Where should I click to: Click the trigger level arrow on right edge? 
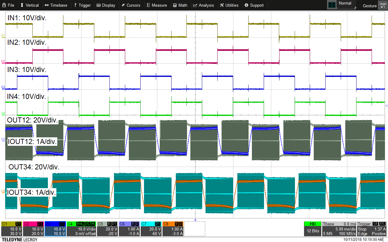386,106
